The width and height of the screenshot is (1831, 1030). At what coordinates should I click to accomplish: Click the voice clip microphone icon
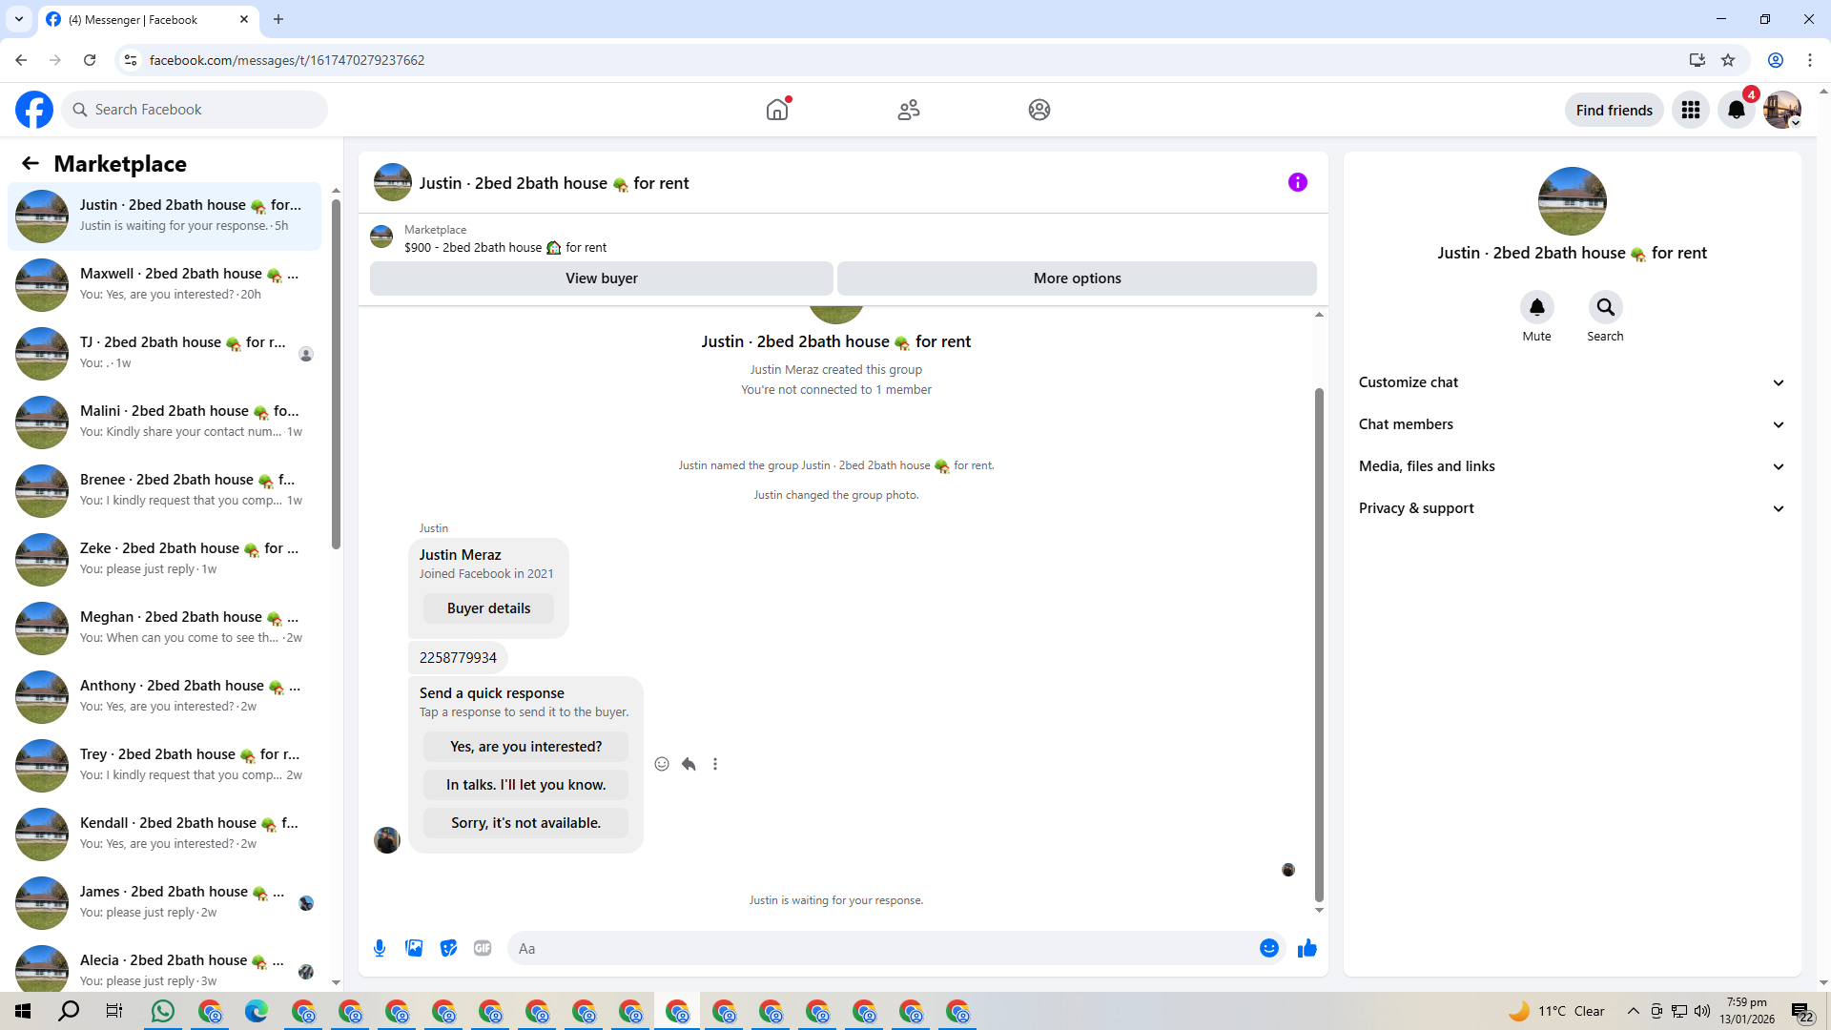(x=380, y=948)
